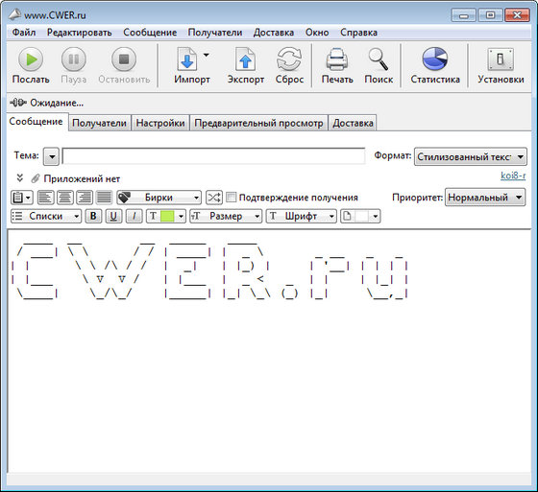Open the Справка menu
Image resolution: width=538 pixels, height=492 pixels.
(x=359, y=33)
